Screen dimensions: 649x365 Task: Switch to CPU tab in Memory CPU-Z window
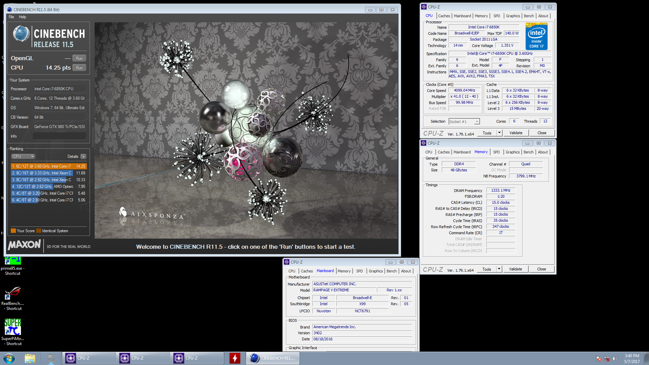tap(429, 152)
